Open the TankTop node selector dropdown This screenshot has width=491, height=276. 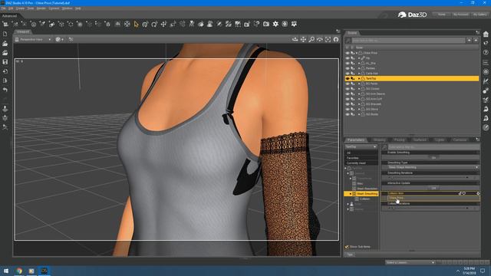[x=361, y=146]
